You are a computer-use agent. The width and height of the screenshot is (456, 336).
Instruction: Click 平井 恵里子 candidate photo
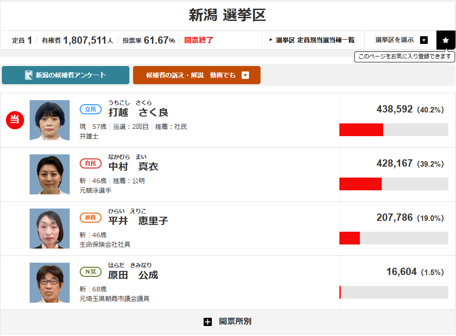click(50, 229)
